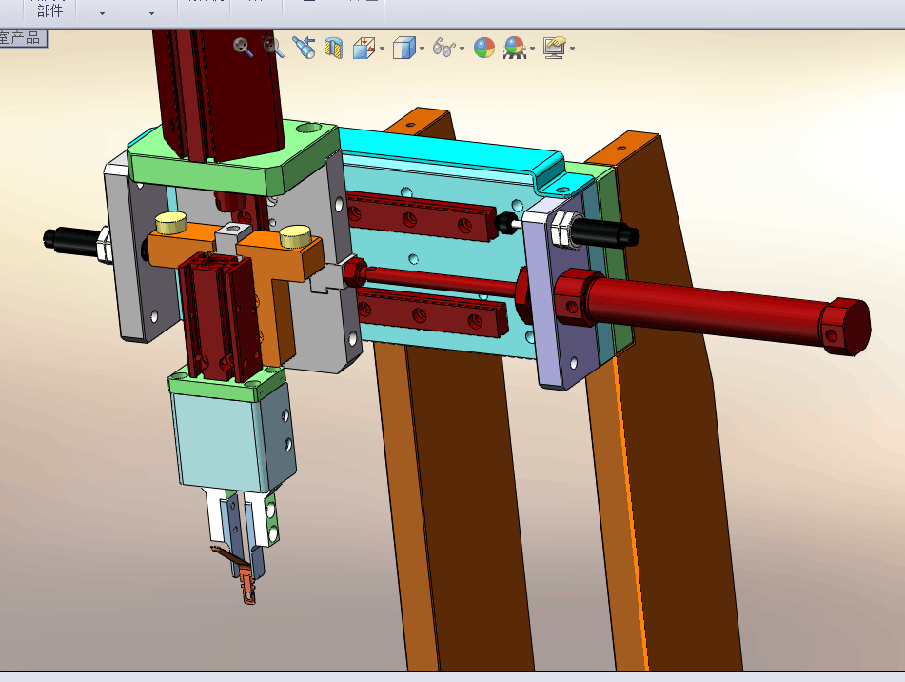Toggle the Section View tool

(334, 48)
